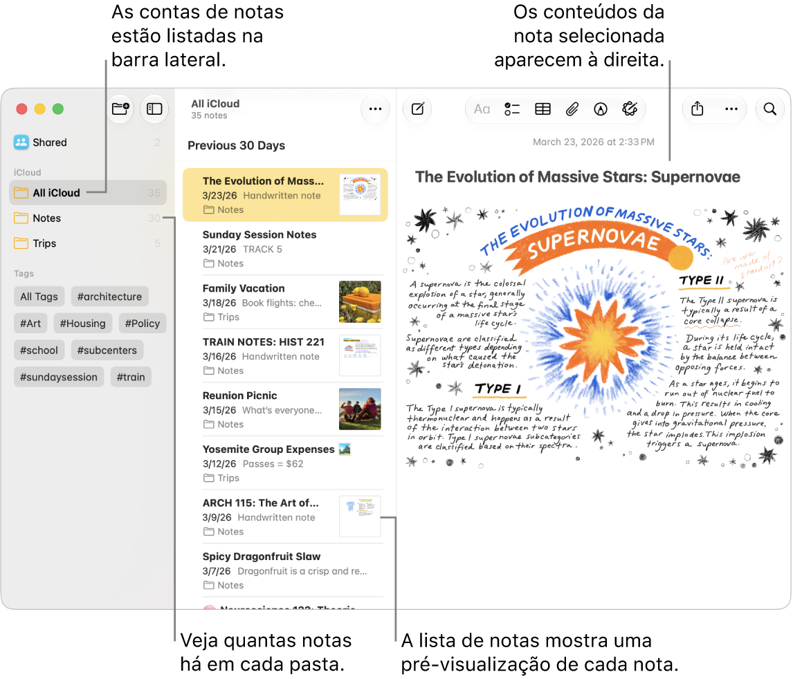Click the 35 notes count under All iCloud
Image resolution: width=793 pixels, height=679 pixels.
click(x=209, y=115)
